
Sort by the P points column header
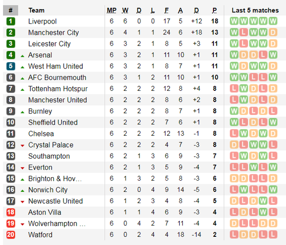click(214, 10)
